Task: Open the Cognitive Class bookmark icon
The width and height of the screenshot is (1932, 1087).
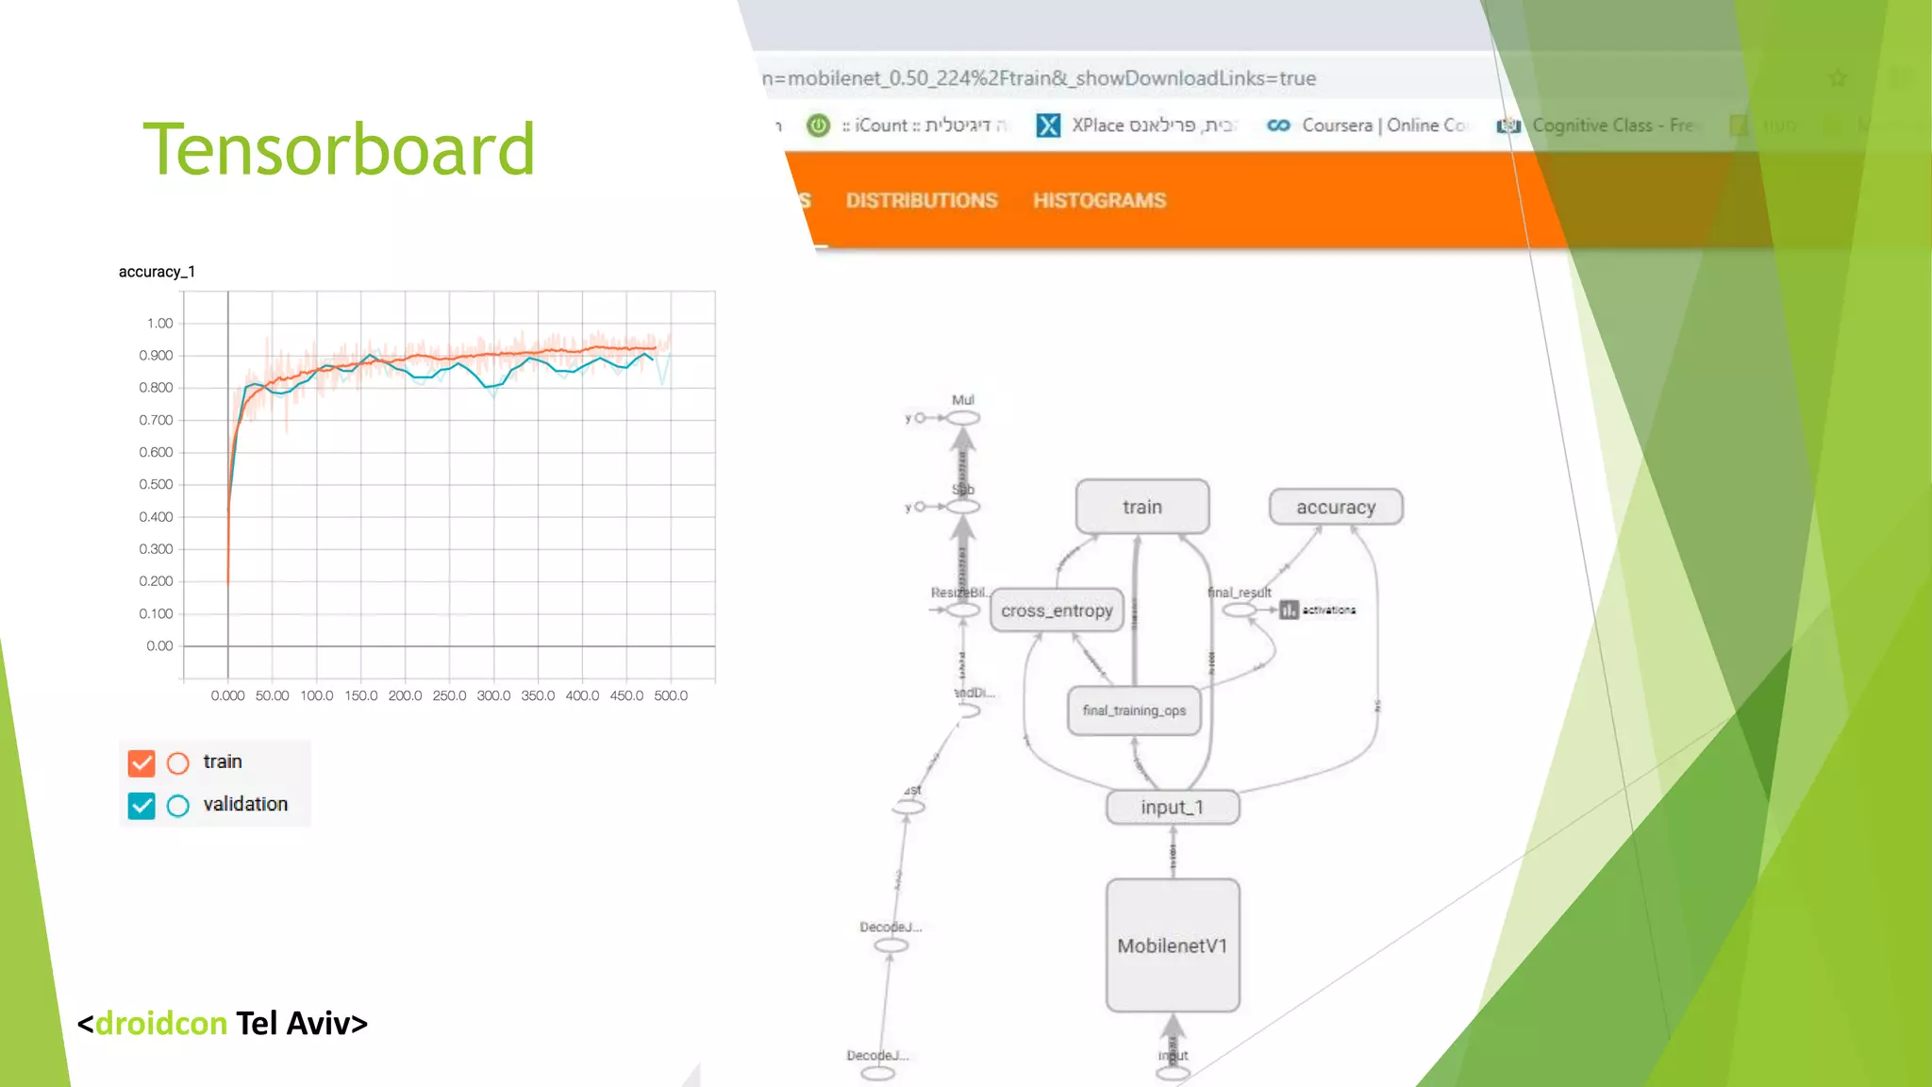Action: [1508, 125]
